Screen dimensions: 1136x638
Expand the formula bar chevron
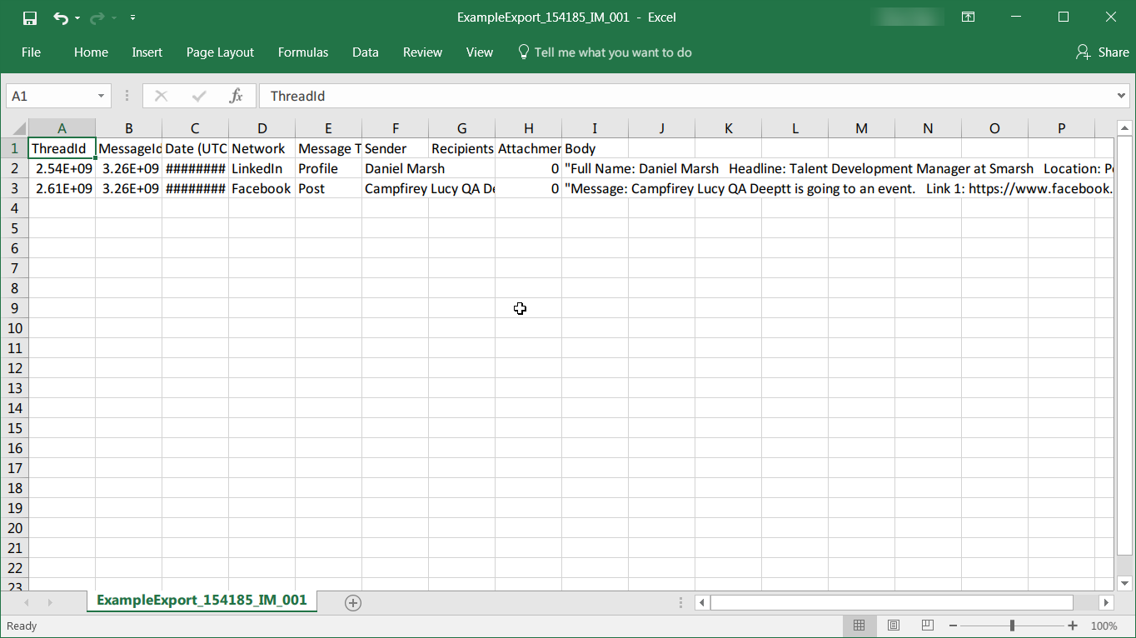(1120, 95)
